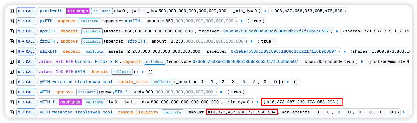Viewport: 417px width, 123px height.
Task: Toggle calldata tag on sfrxETH deposit row
Action: (x=94, y=52)
